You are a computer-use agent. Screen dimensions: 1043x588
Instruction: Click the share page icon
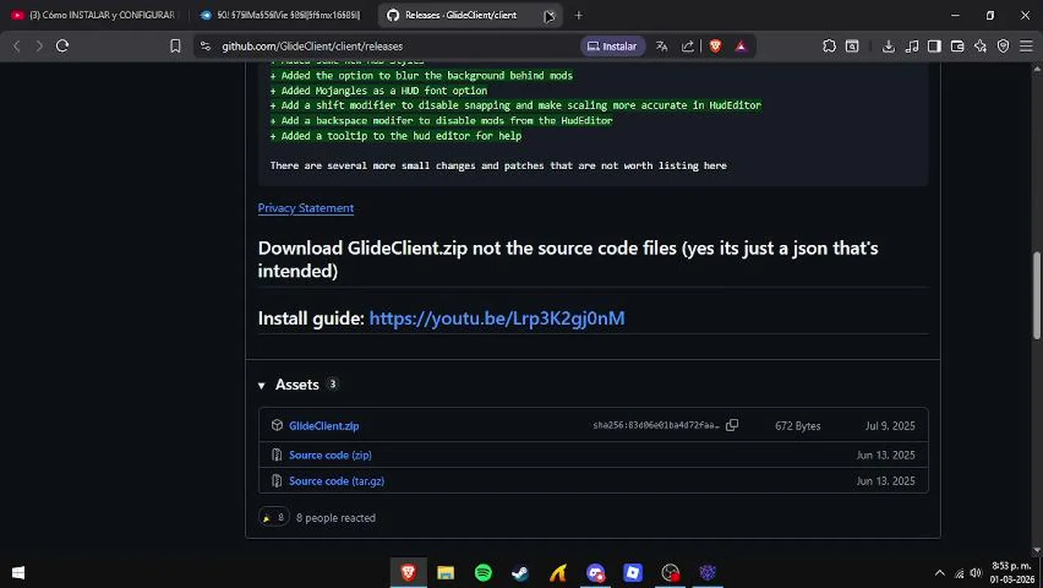(x=688, y=47)
